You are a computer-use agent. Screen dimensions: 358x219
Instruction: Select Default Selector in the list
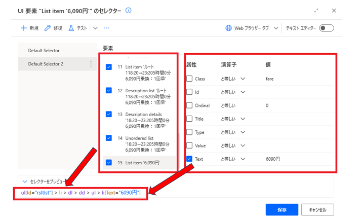(57, 51)
